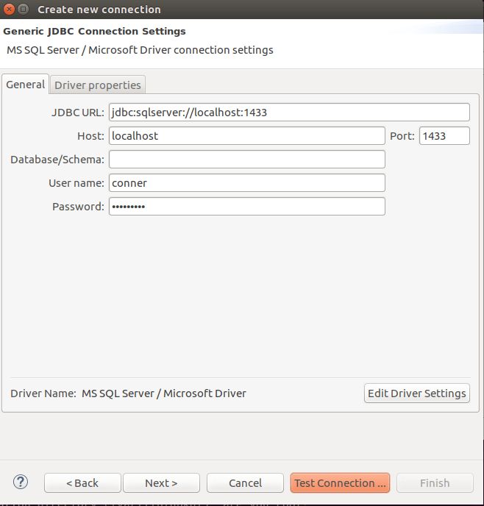Cancel the connection wizard

(245, 483)
